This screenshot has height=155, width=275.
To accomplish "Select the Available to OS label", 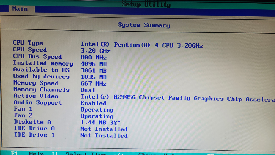I will [42, 70].
